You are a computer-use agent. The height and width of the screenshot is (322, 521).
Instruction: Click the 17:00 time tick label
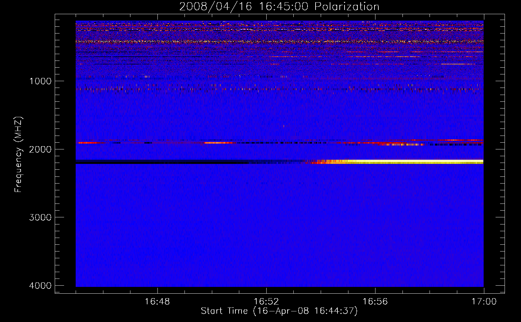tap(484, 302)
